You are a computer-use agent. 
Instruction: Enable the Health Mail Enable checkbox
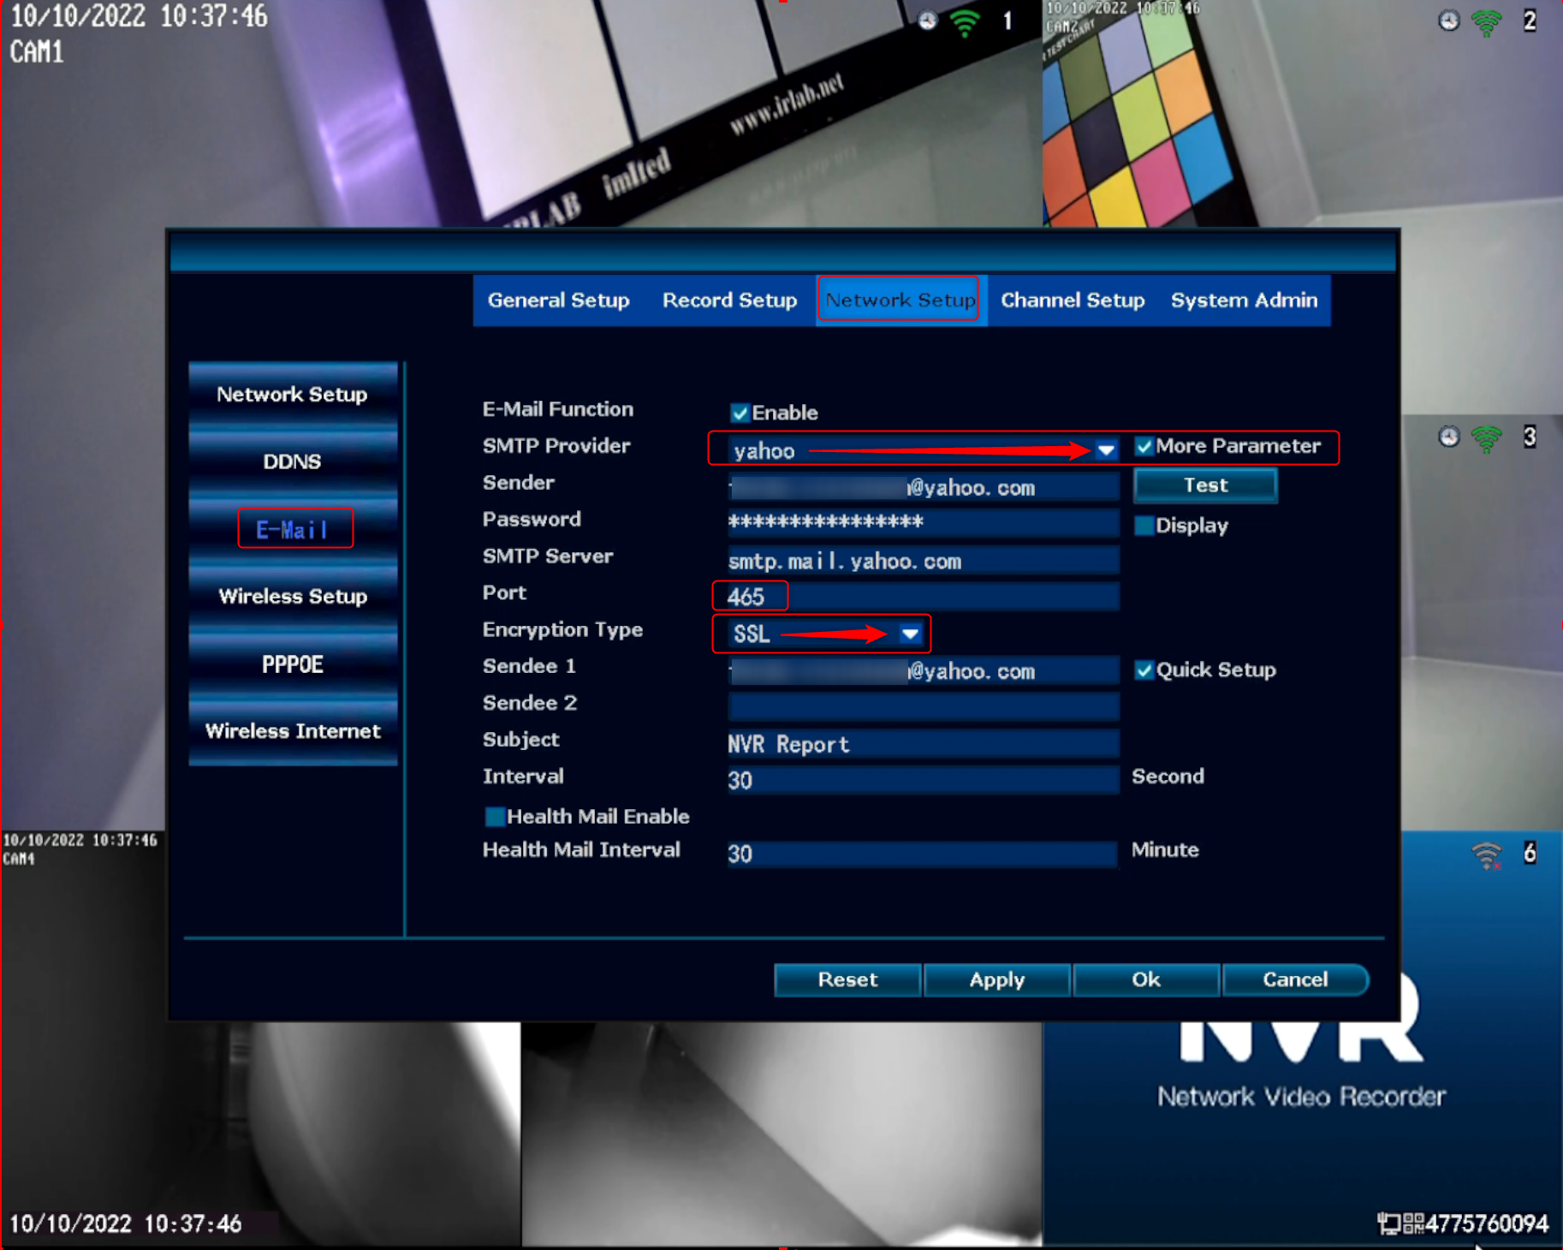coord(495,817)
